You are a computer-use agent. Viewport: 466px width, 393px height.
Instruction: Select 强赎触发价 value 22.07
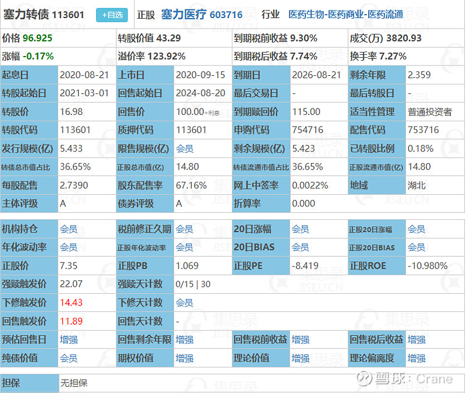[71, 284]
